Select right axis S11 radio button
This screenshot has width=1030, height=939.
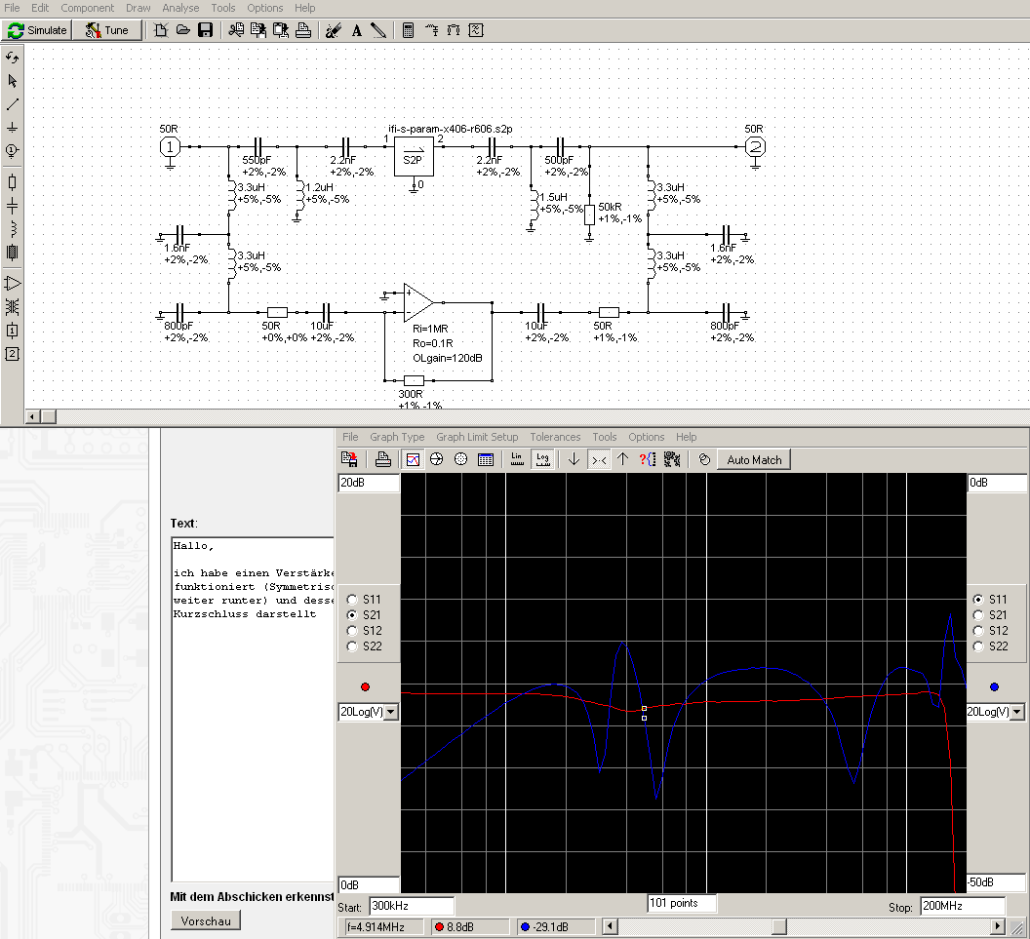point(978,600)
